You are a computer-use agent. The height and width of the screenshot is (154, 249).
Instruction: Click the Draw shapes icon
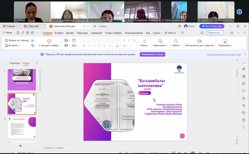[x=160, y=41]
